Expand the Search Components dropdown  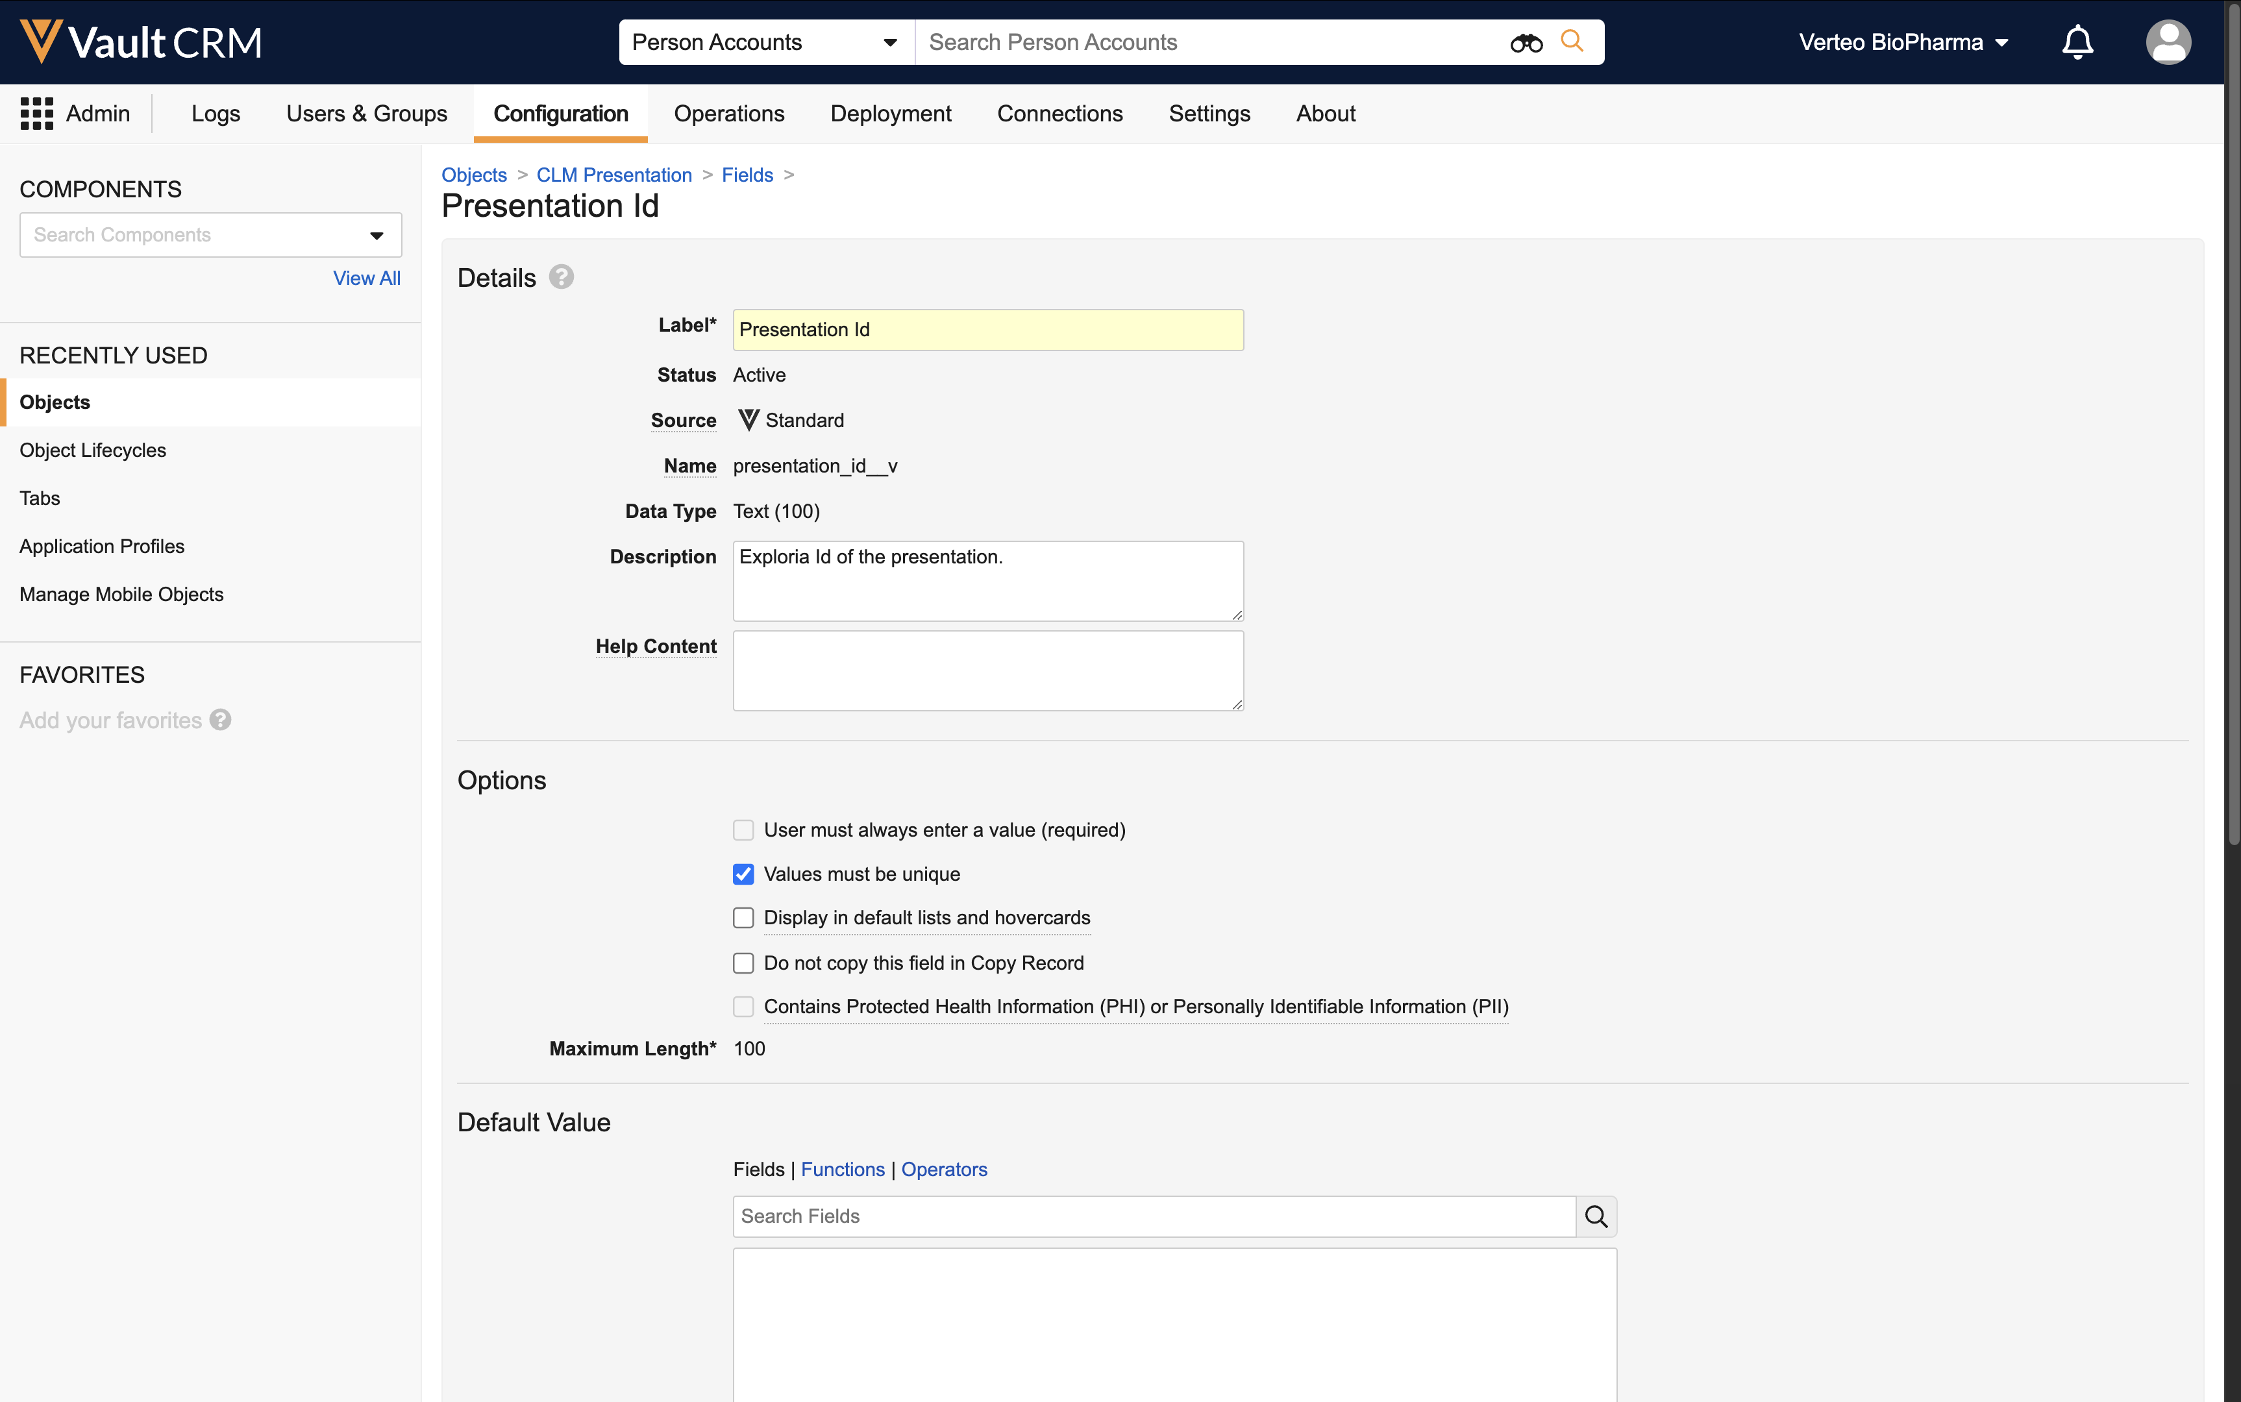click(377, 236)
